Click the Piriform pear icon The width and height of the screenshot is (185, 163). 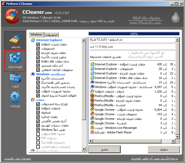(176, 16)
